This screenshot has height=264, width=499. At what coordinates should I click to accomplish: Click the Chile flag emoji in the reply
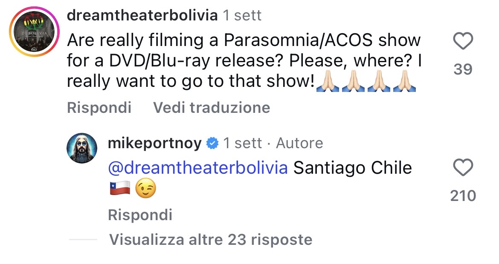coord(119,189)
